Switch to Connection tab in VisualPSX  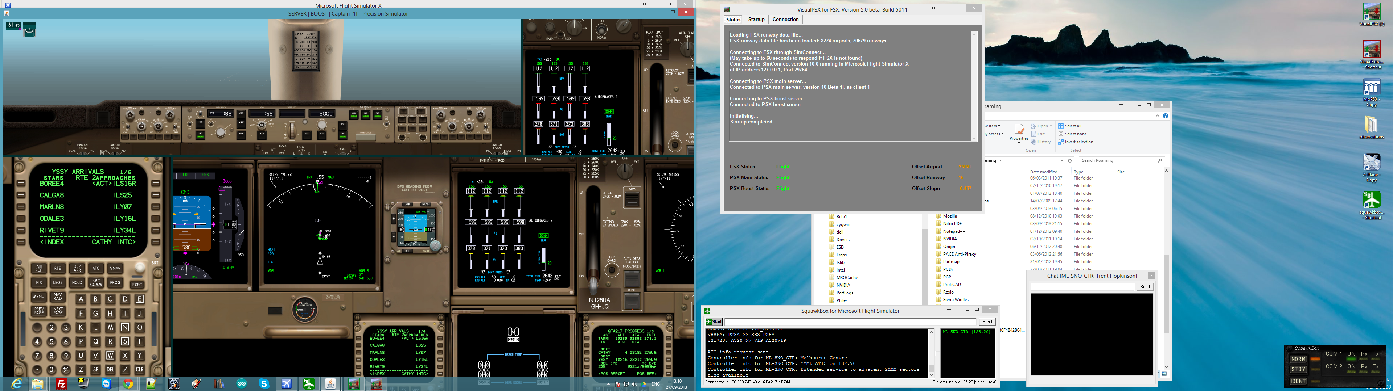pyautogui.click(x=785, y=20)
